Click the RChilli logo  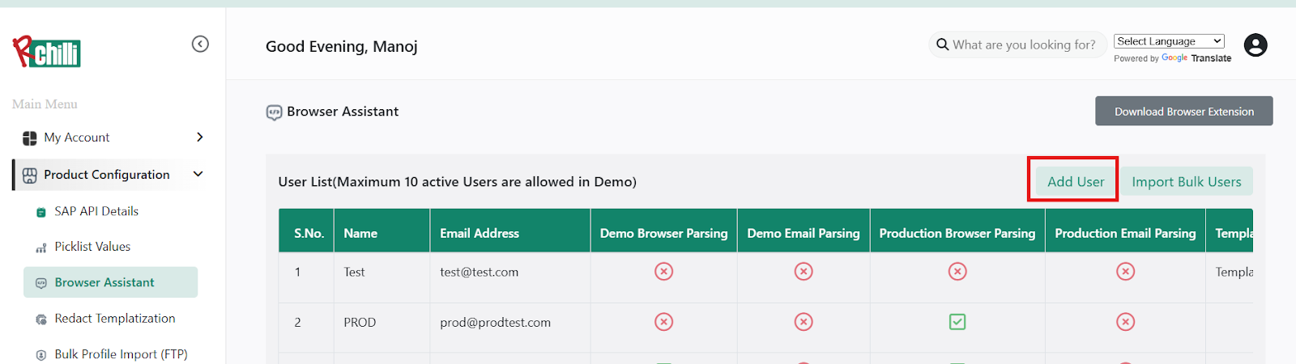pos(47,53)
